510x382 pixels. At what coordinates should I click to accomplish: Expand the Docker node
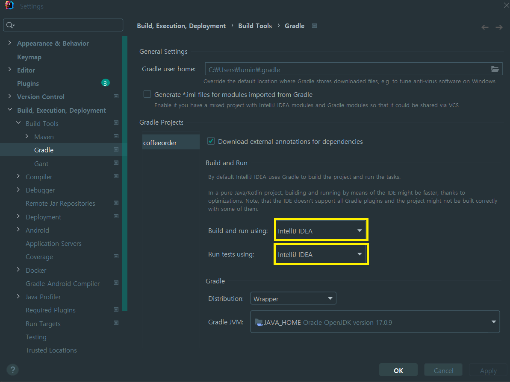(x=18, y=270)
